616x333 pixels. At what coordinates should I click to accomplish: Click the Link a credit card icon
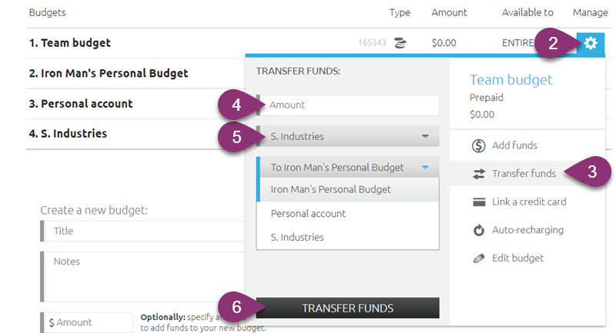coord(479,202)
